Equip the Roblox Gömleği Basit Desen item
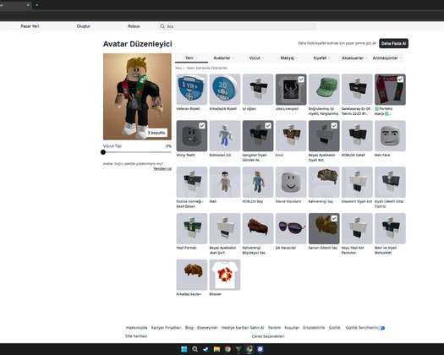 coord(192,182)
